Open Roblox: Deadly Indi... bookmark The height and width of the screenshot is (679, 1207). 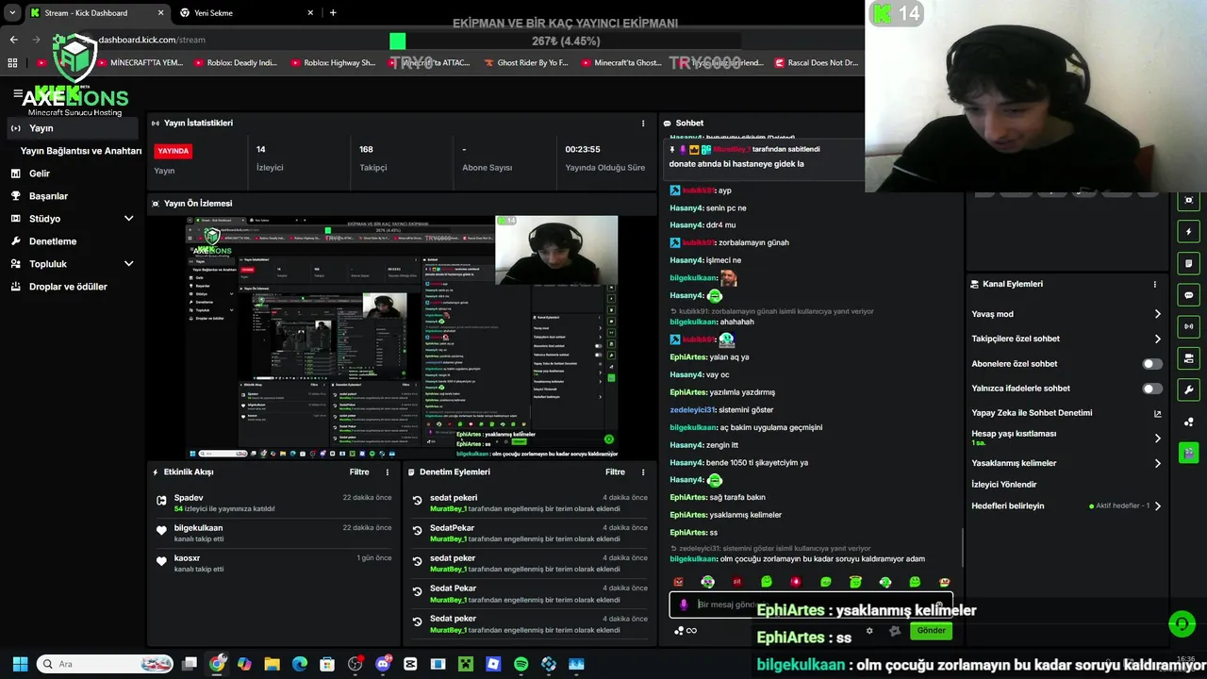(235, 63)
